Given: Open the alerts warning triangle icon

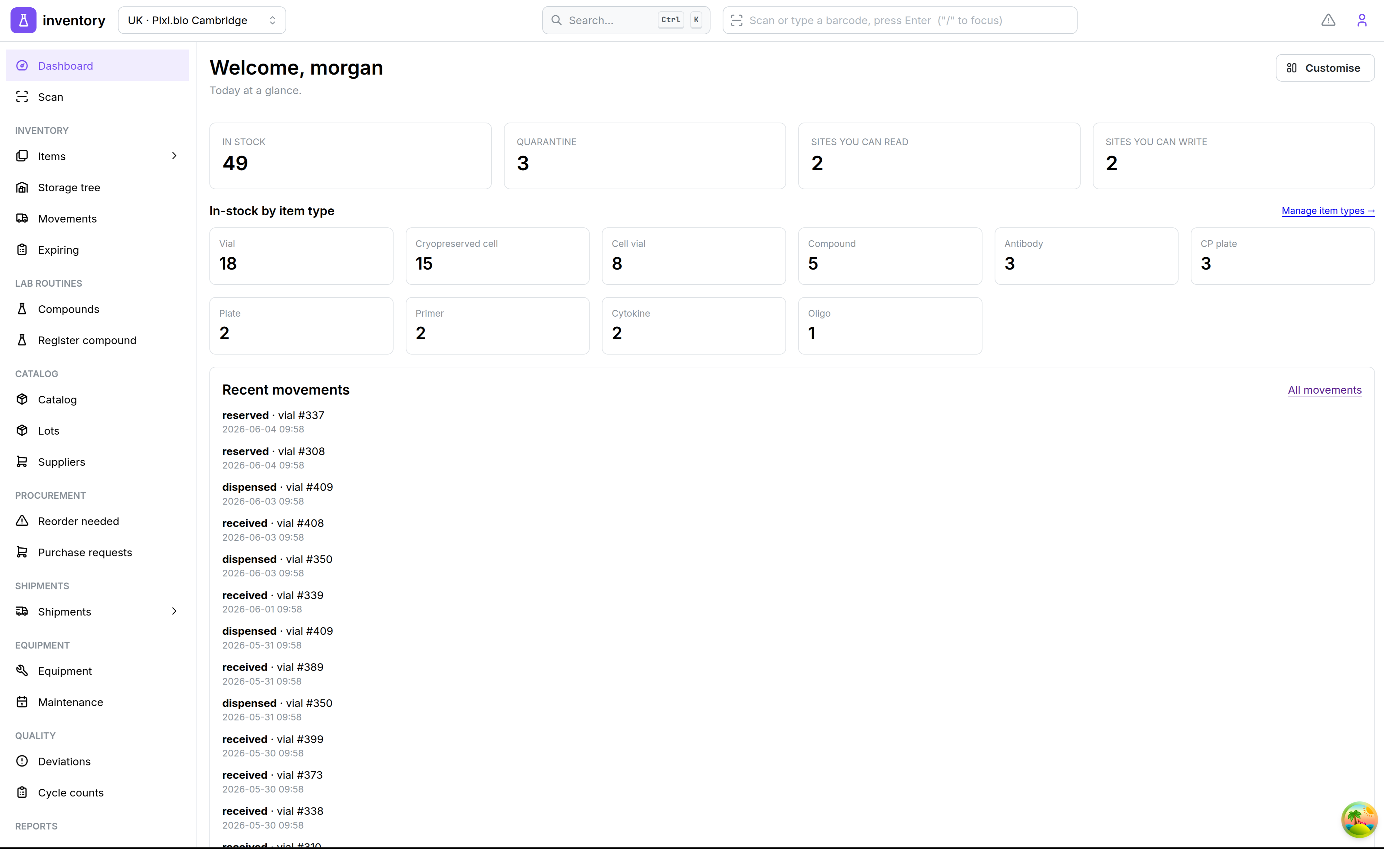Looking at the screenshot, I should (x=1328, y=20).
